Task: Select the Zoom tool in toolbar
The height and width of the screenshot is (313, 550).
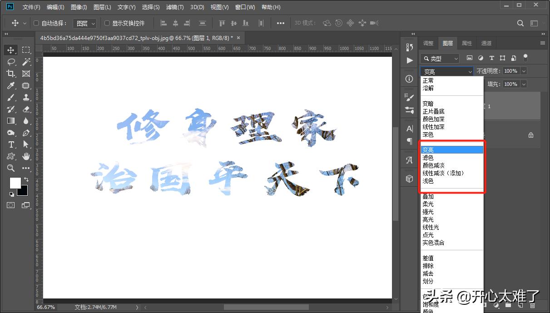Action: click(11, 168)
